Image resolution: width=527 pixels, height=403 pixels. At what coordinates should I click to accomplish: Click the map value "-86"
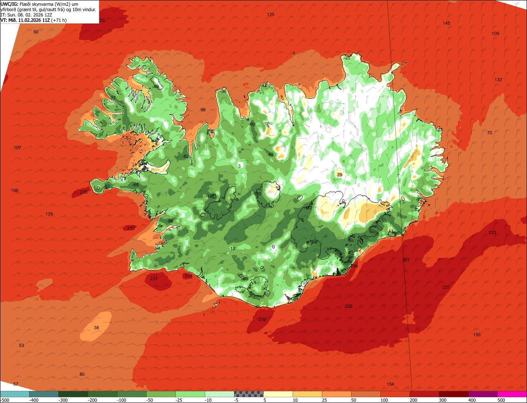pos(170,221)
